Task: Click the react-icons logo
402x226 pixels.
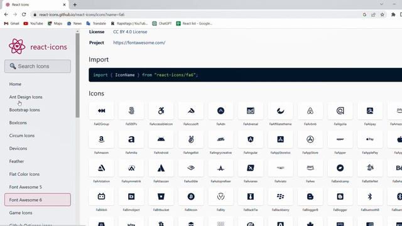Action: [x=38, y=46]
